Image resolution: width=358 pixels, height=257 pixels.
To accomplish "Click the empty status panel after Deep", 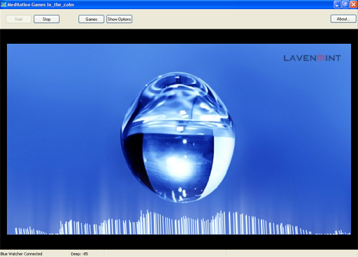I will click(166, 254).
